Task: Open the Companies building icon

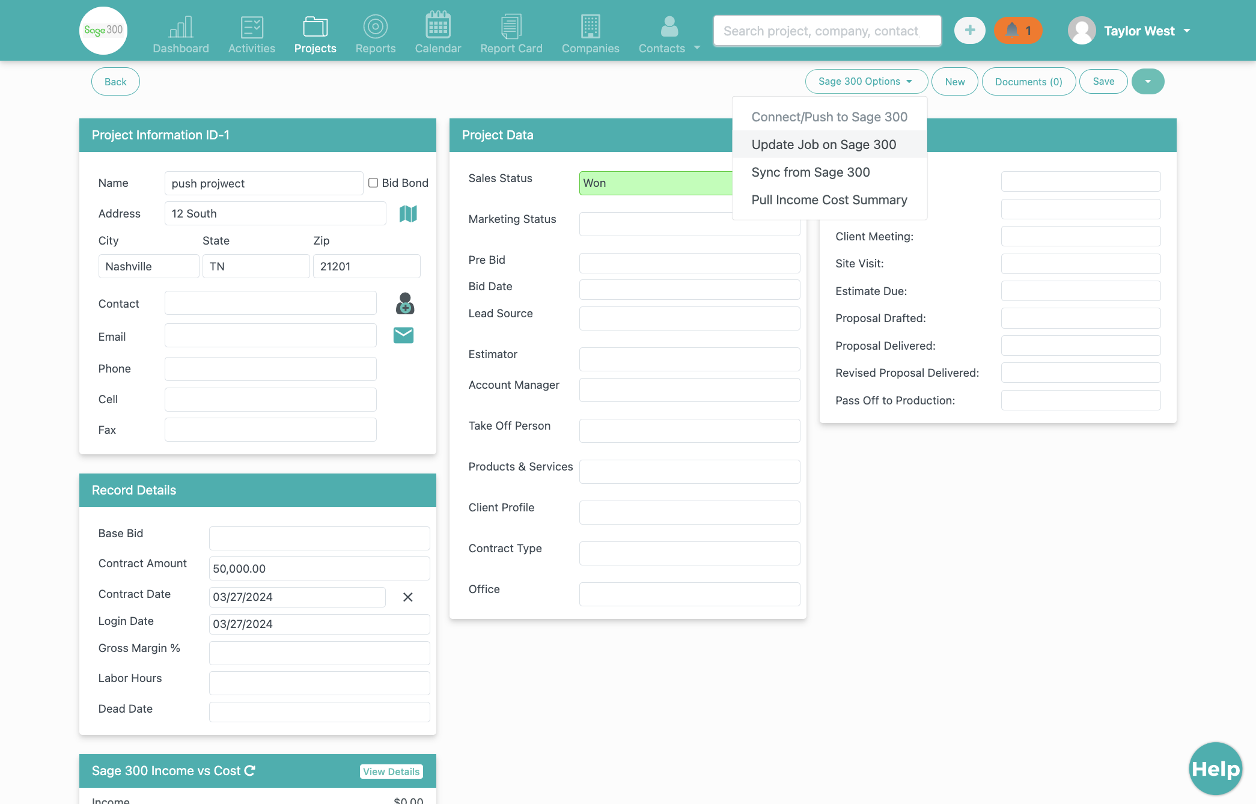Action: (x=590, y=26)
